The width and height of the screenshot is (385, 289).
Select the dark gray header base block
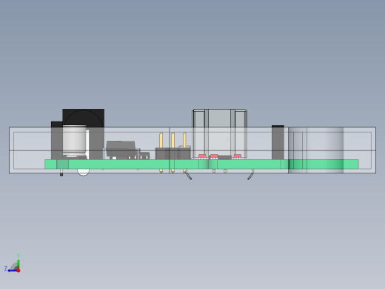(x=173, y=153)
